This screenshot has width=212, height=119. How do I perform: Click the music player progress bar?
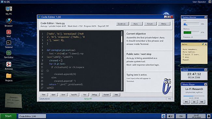[x=194, y=96]
